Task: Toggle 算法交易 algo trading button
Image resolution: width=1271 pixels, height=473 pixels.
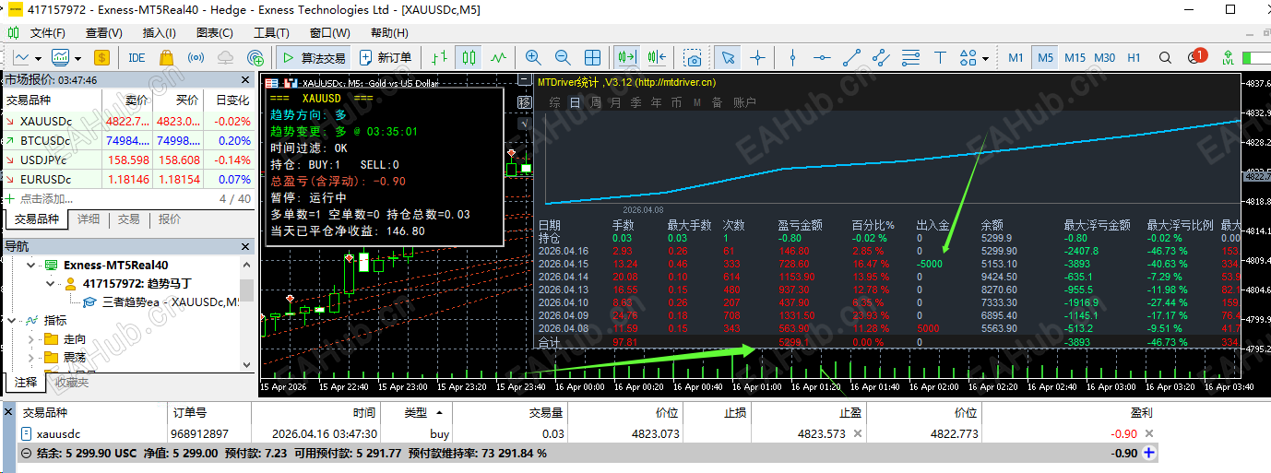Action: [x=314, y=57]
